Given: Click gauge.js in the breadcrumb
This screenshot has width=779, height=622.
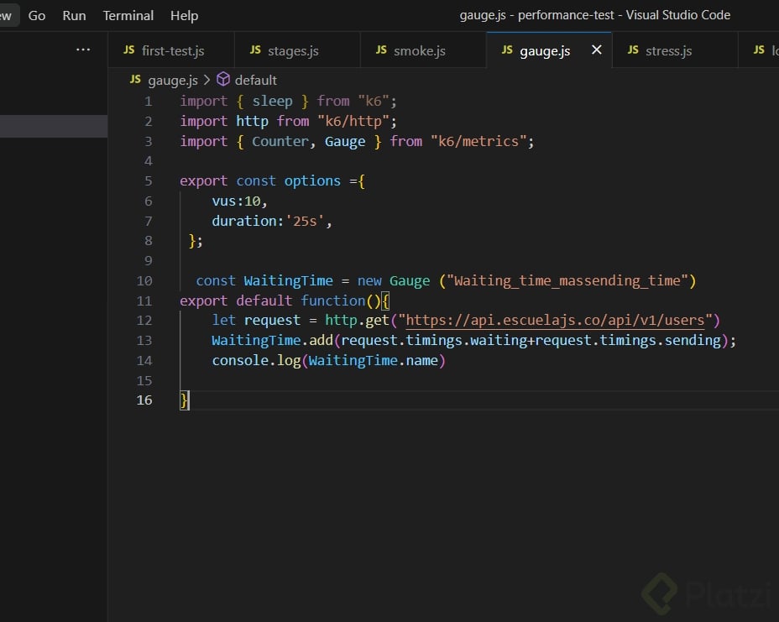Looking at the screenshot, I should [173, 80].
